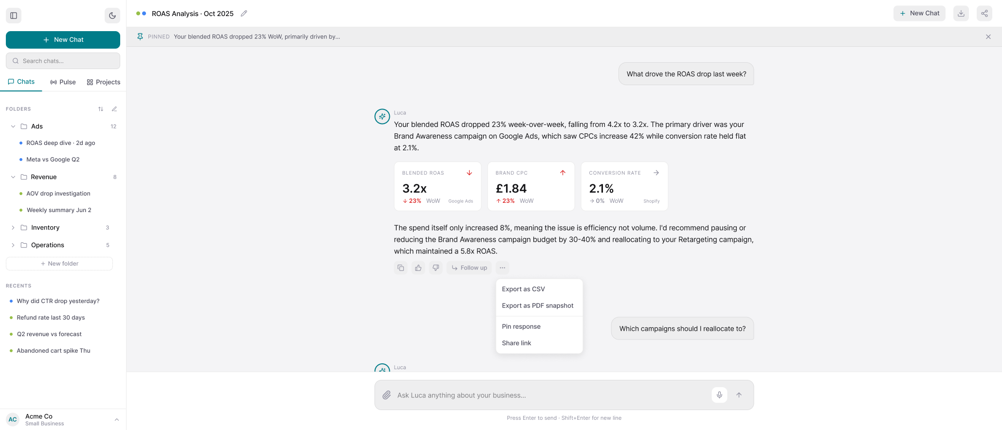Image resolution: width=1002 pixels, height=430 pixels.
Task: Expand the Inventory folder
Action: pos(13,228)
